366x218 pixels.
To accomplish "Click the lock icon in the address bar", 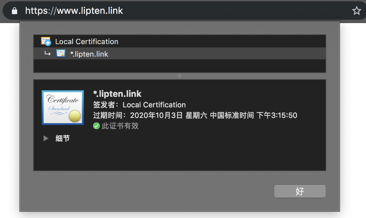I will [15, 11].
